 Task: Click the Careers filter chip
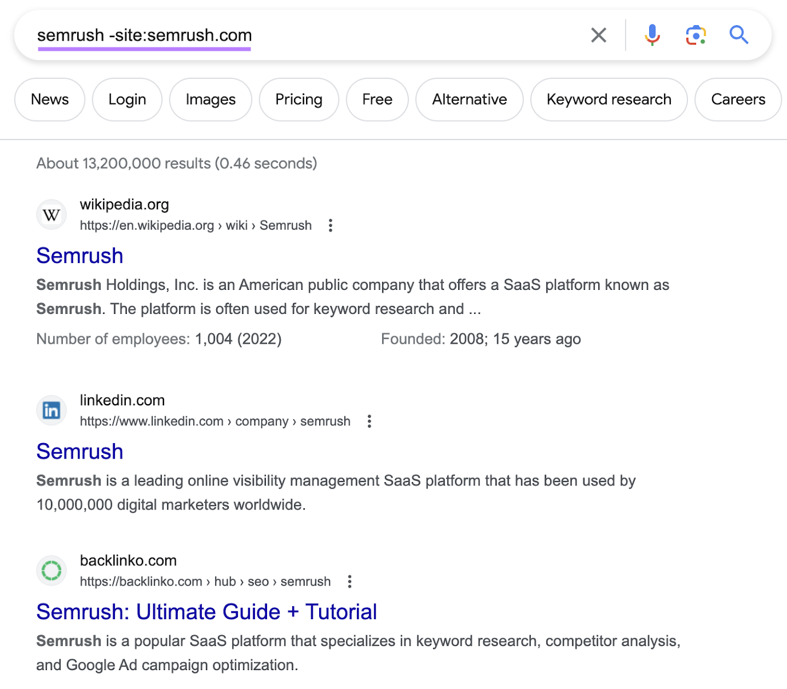(x=738, y=99)
